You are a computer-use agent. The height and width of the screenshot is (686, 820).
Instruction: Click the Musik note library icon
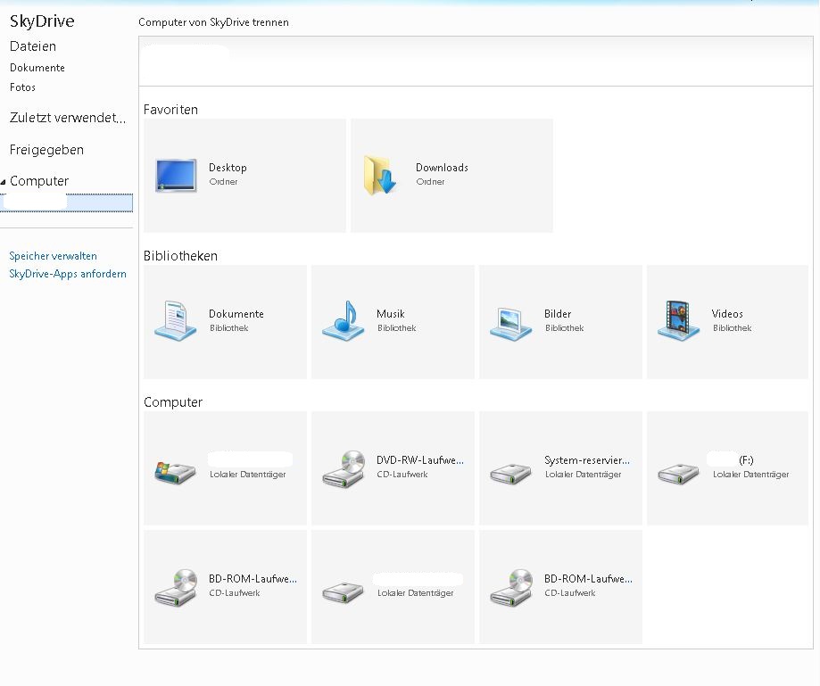(343, 321)
